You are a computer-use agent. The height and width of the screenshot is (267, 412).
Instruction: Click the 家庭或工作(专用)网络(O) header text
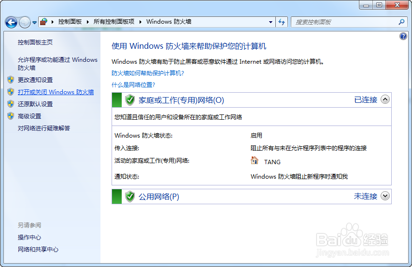tap(181, 100)
